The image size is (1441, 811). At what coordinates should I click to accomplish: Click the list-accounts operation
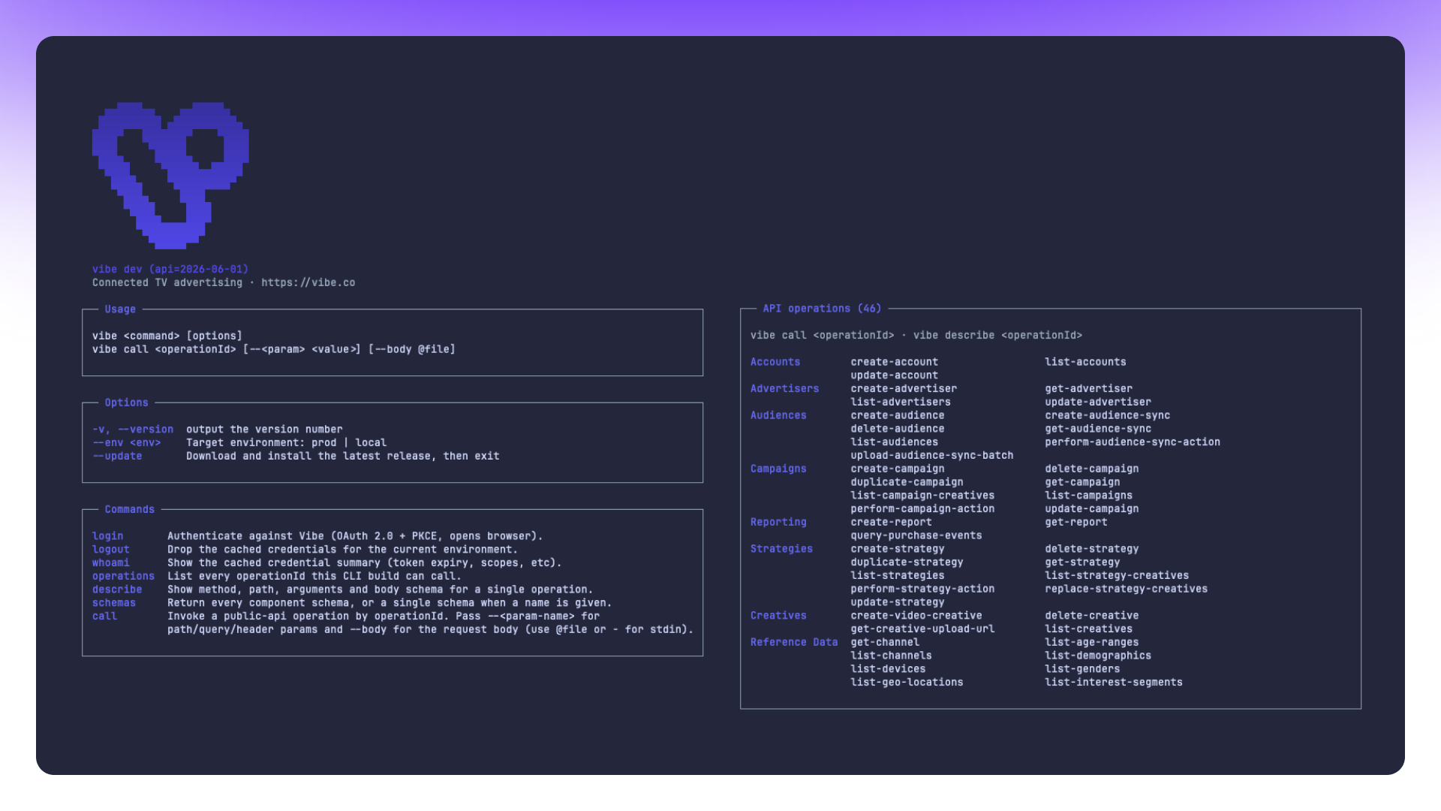tap(1085, 362)
